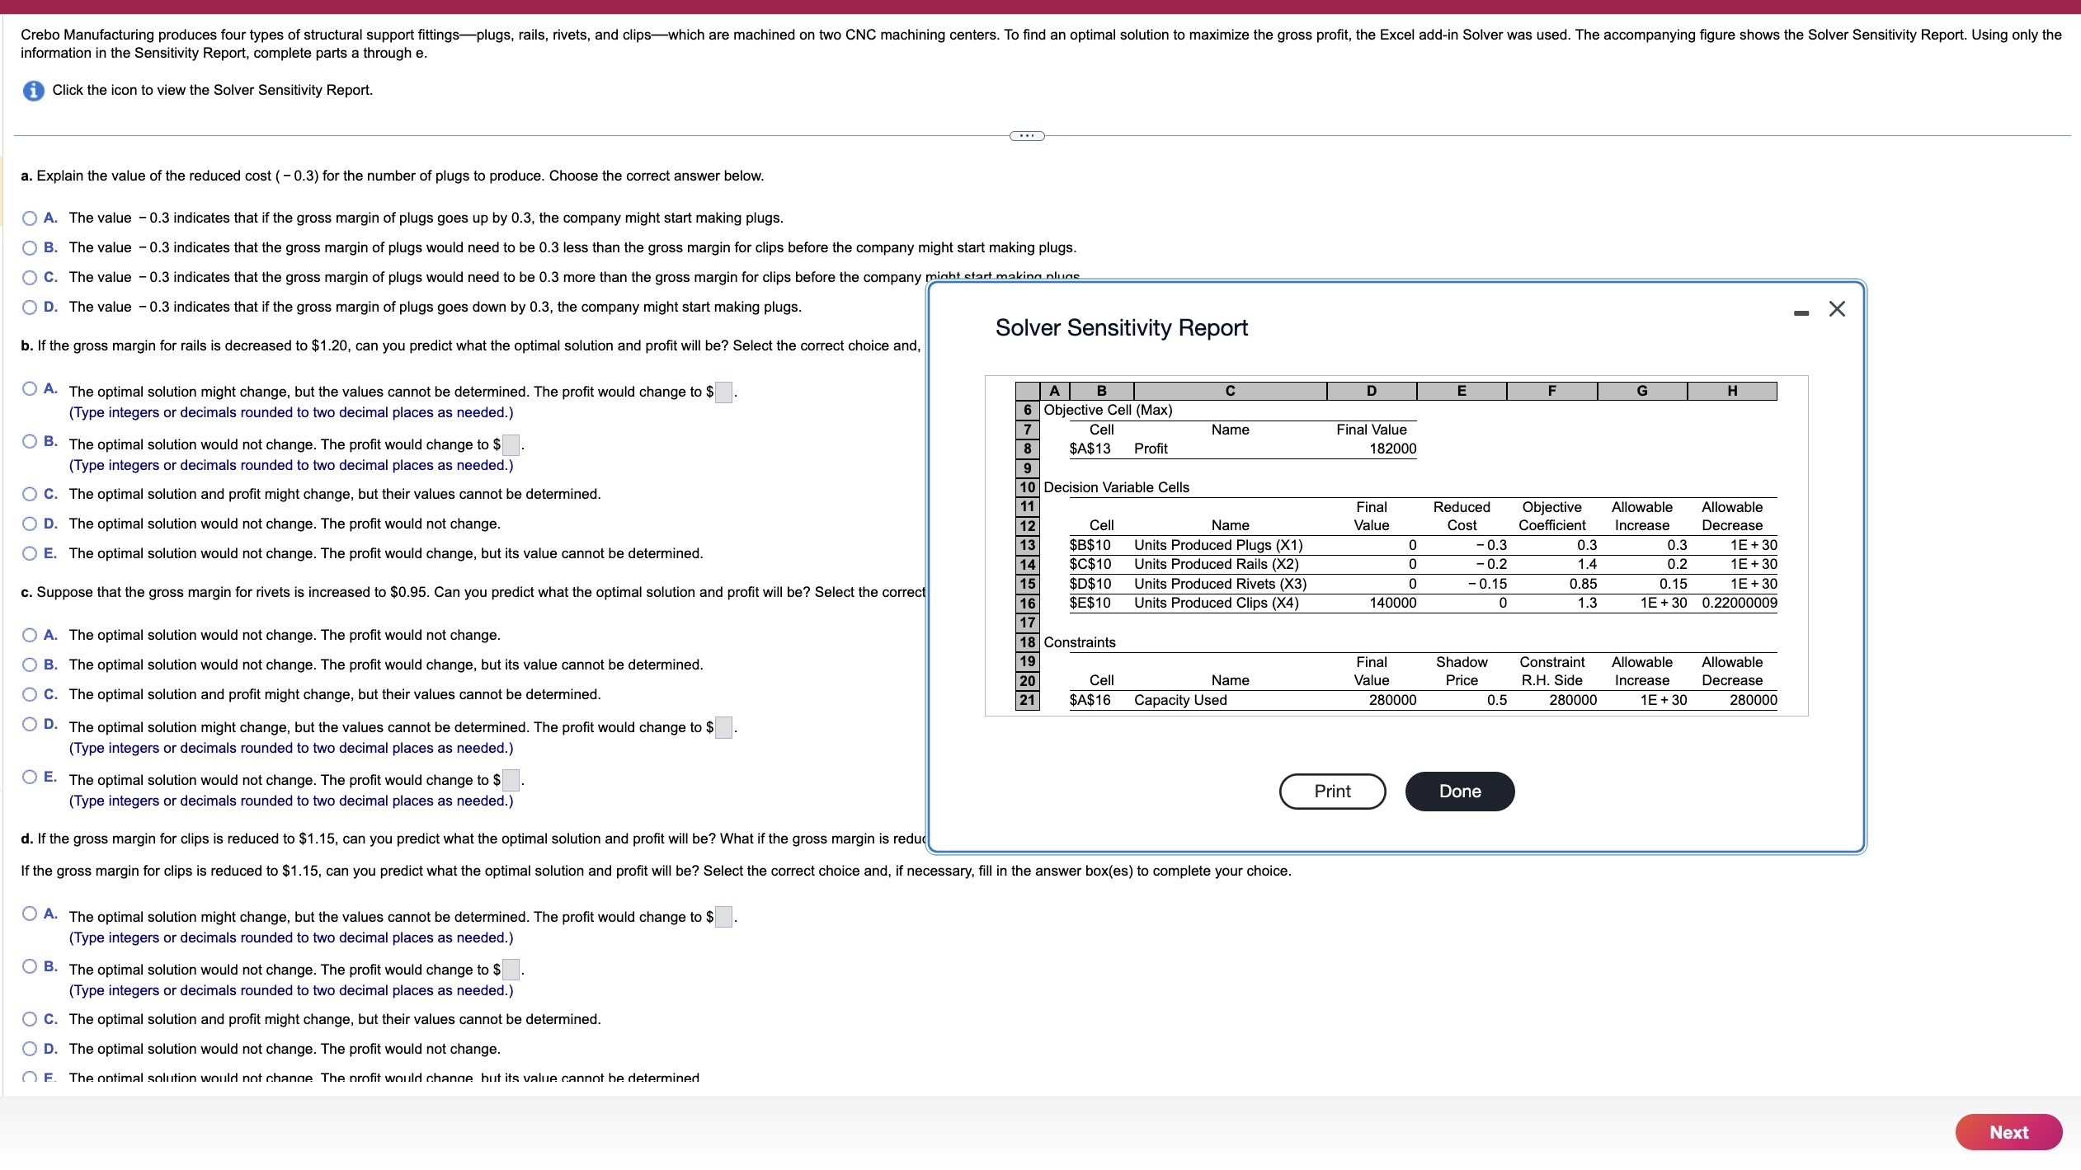Click the profit input box in part b option A

pyautogui.click(x=723, y=392)
